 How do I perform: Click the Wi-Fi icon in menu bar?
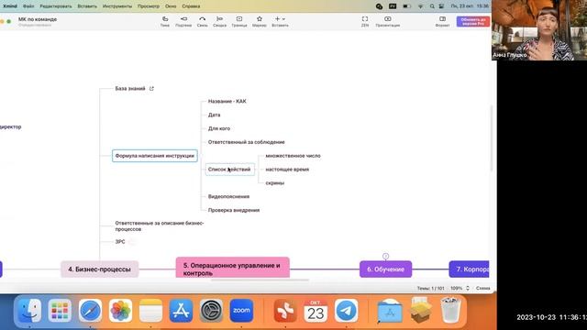point(420,6)
